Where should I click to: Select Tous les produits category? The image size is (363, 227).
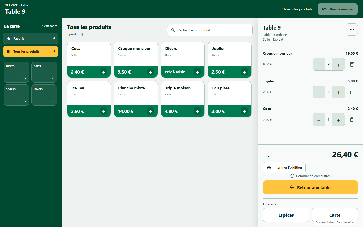31,51
